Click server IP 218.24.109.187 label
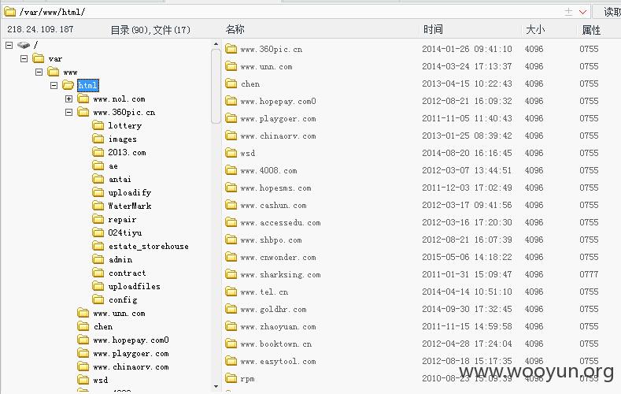Viewport: 621px width, 394px height. [x=40, y=29]
